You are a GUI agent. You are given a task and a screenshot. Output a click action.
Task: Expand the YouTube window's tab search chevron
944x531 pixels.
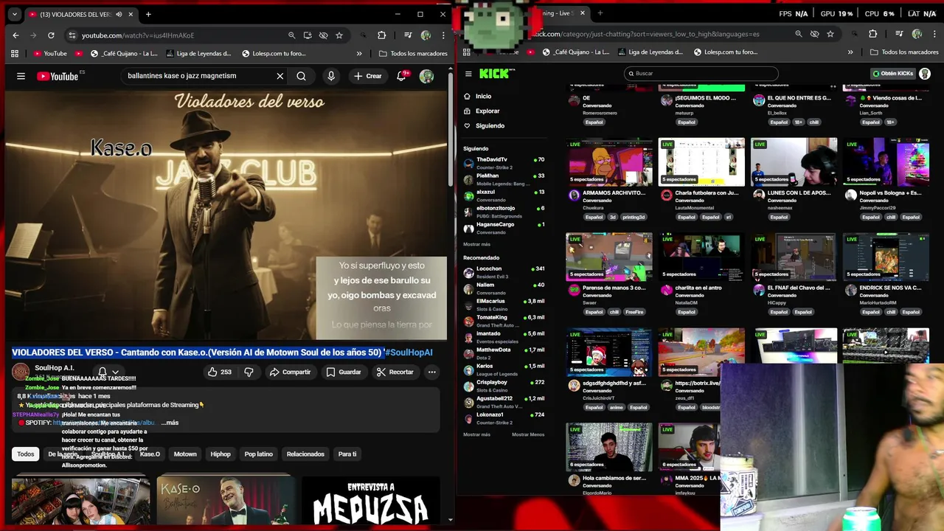tap(14, 14)
